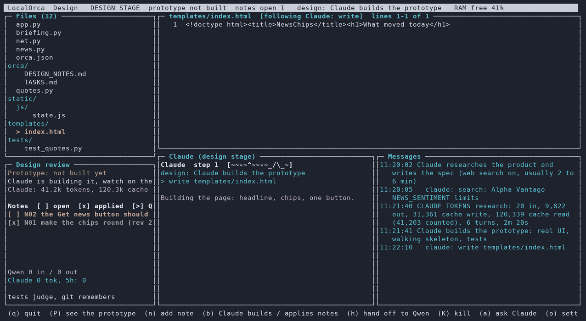Open orca.json file
This screenshot has height=321, width=586.
[34, 57]
